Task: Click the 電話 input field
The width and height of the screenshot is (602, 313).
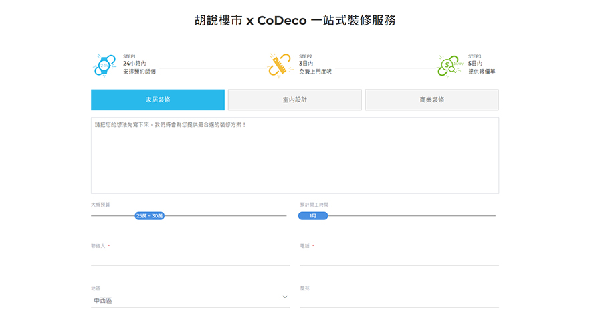Action: [399, 257]
